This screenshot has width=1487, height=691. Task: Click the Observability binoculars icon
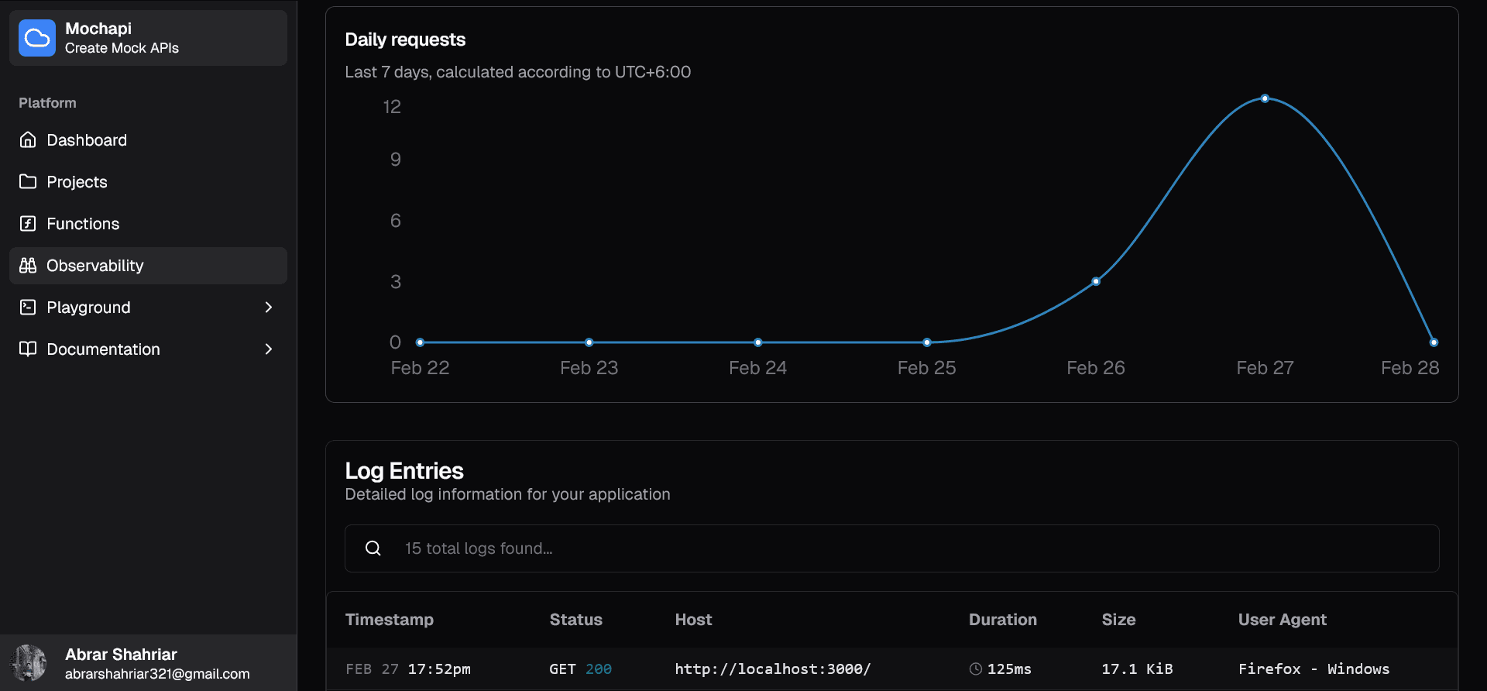tap(28, 266)
